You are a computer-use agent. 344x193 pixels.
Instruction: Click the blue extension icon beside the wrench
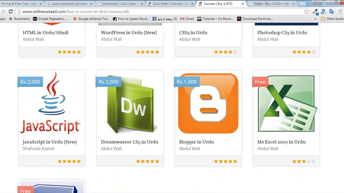tap(324, 12)
